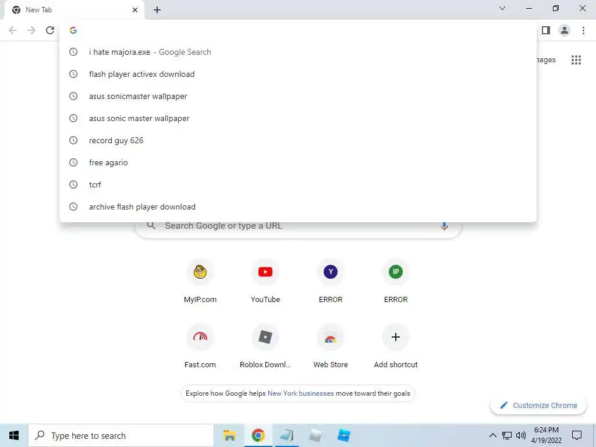Open the Web Store shortcut
Image resolution: width=596 pixels, height=447 pixels.
click(x=331, y=346)
